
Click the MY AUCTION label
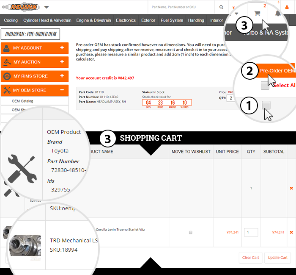point(27,62)
